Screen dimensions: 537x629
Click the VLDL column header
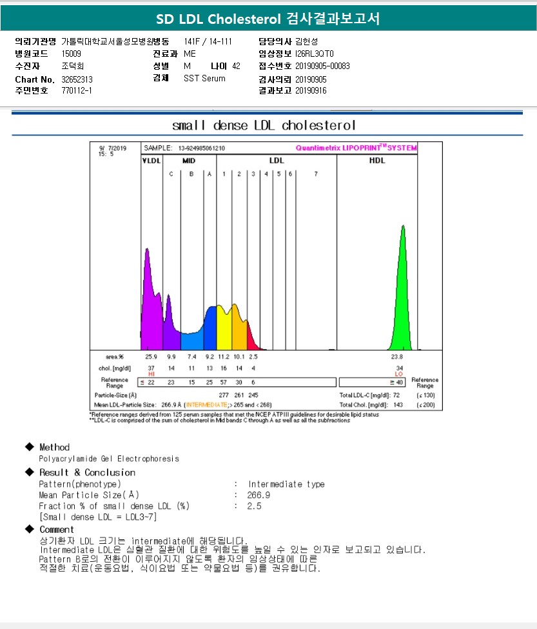tap(151, 161)
